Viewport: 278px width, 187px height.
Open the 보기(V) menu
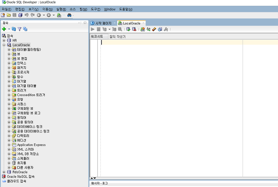pyautogui.click(x=34, y=9)
